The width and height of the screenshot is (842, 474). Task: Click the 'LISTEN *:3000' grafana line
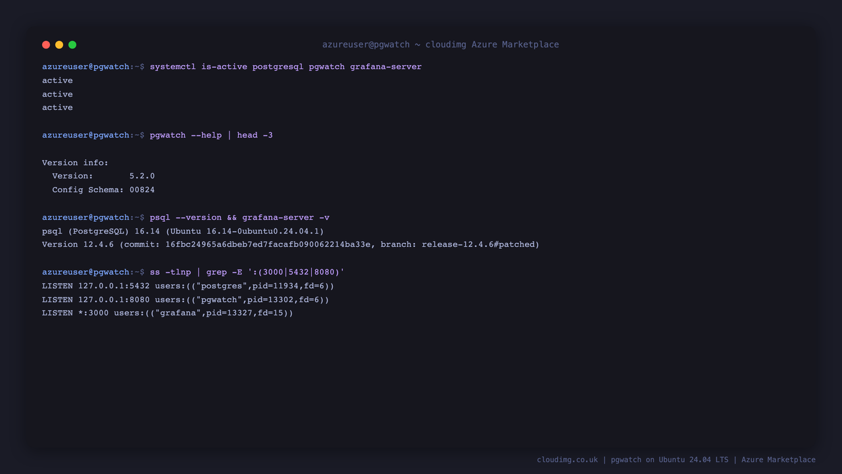point(168,313)
